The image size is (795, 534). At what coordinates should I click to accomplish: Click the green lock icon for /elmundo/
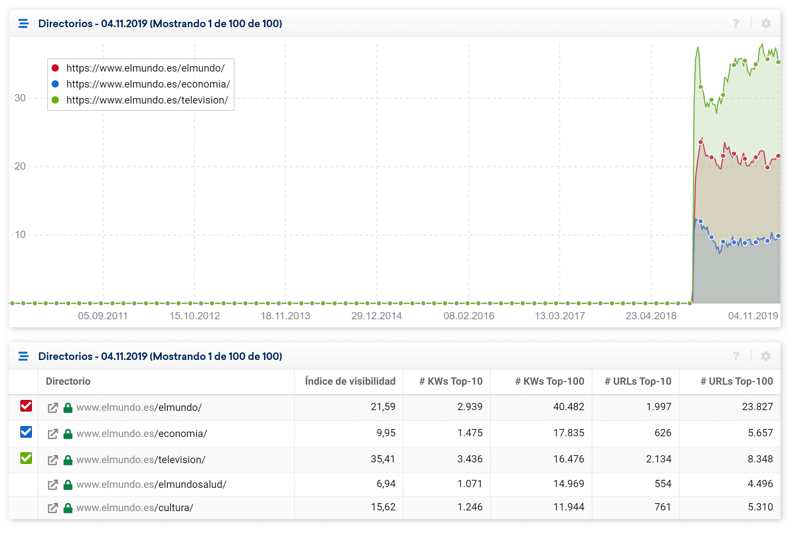pos(68,408)
